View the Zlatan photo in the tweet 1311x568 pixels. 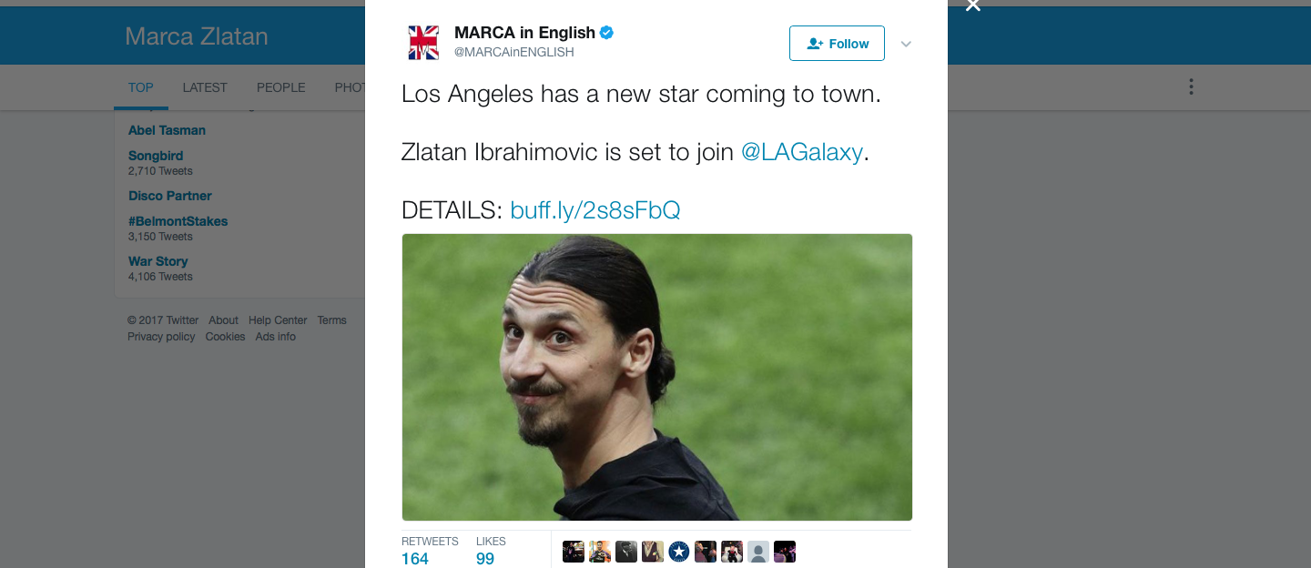coord(657,377)
